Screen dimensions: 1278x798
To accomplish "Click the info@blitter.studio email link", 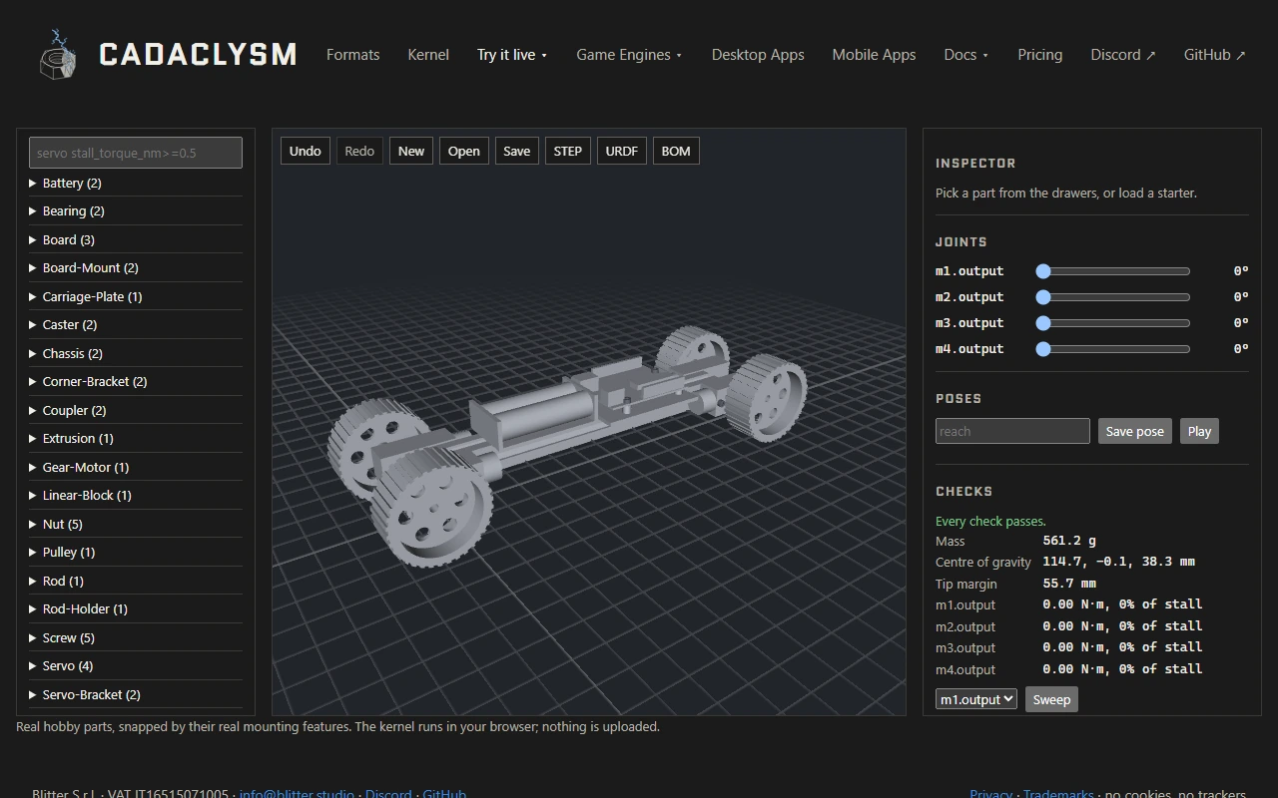I will pos(297,795).
